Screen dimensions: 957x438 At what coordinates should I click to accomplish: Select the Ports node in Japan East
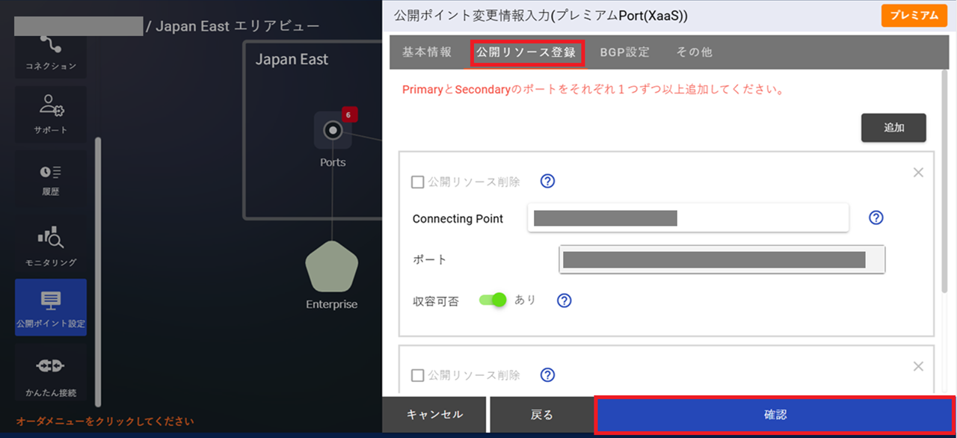click(332, 130)
